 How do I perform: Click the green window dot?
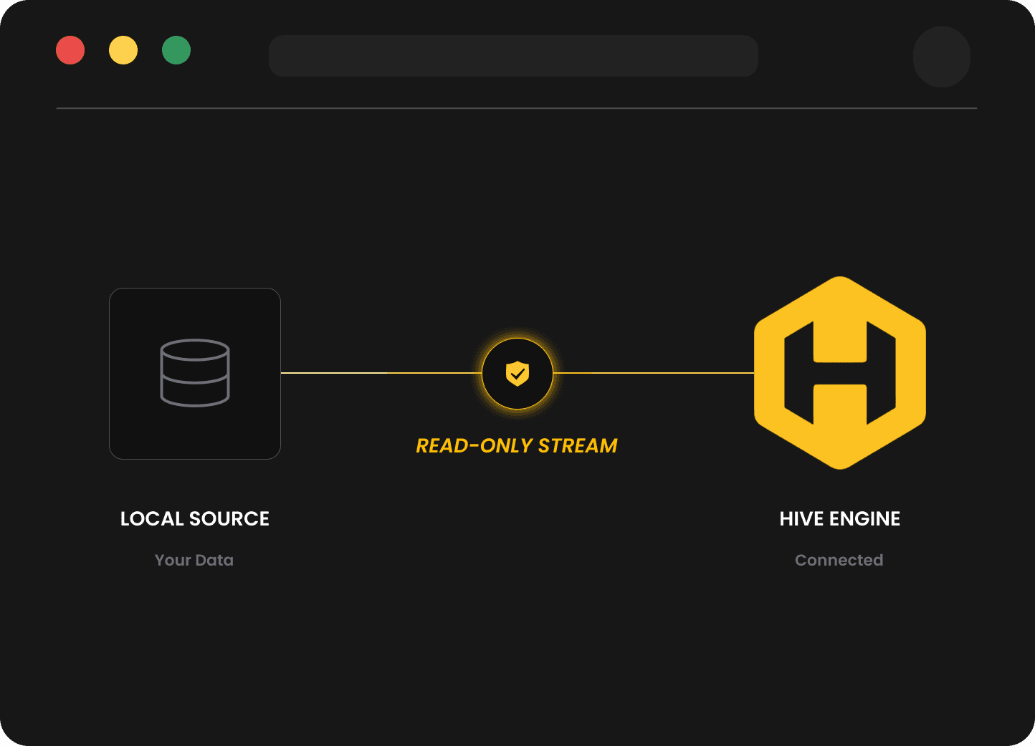[x=176, y=50]
